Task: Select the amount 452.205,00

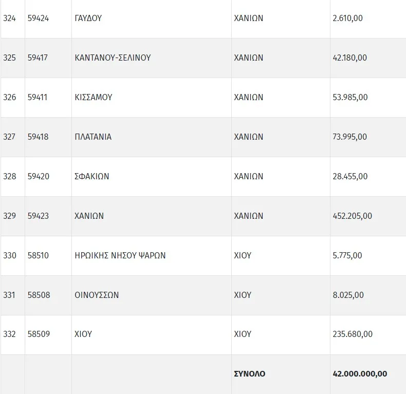Action: coord(352,216)
